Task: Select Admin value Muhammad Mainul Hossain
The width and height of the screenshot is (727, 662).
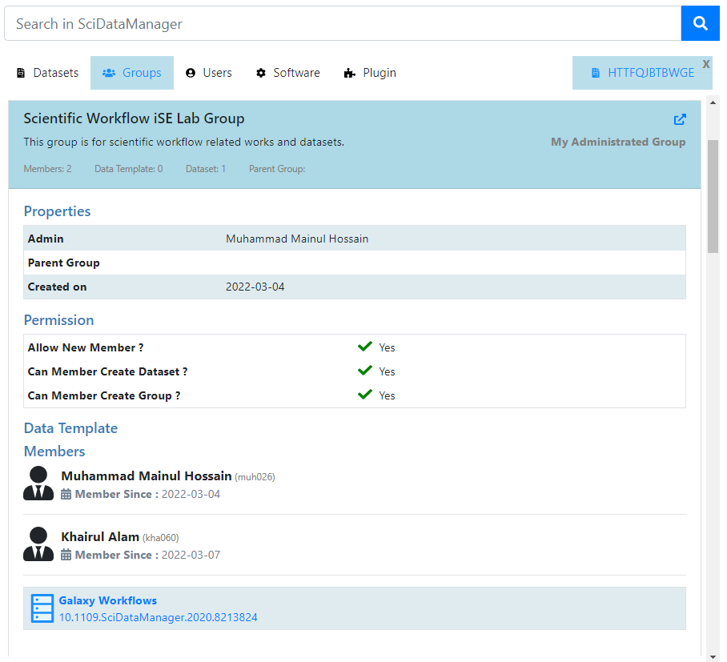Action: [297, 239]
